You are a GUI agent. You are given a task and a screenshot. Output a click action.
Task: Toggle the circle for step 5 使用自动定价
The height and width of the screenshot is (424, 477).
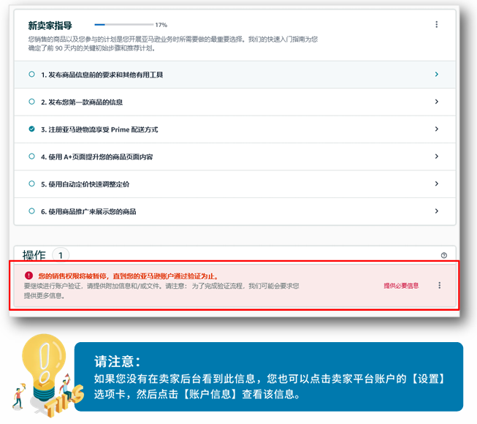[31, 183]
